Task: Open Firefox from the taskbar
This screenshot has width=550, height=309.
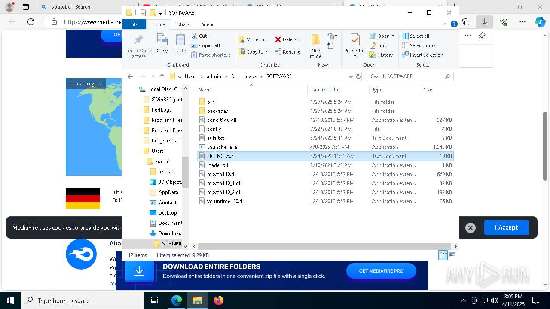Action: 219,300
